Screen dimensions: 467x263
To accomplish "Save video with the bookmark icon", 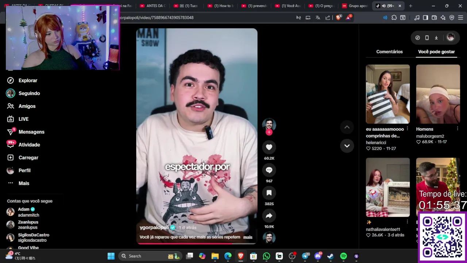I will coord(269,193).
